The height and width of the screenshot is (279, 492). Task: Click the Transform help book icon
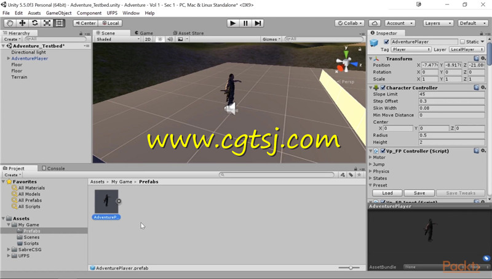pyautogui.click(x=476, y=59)
